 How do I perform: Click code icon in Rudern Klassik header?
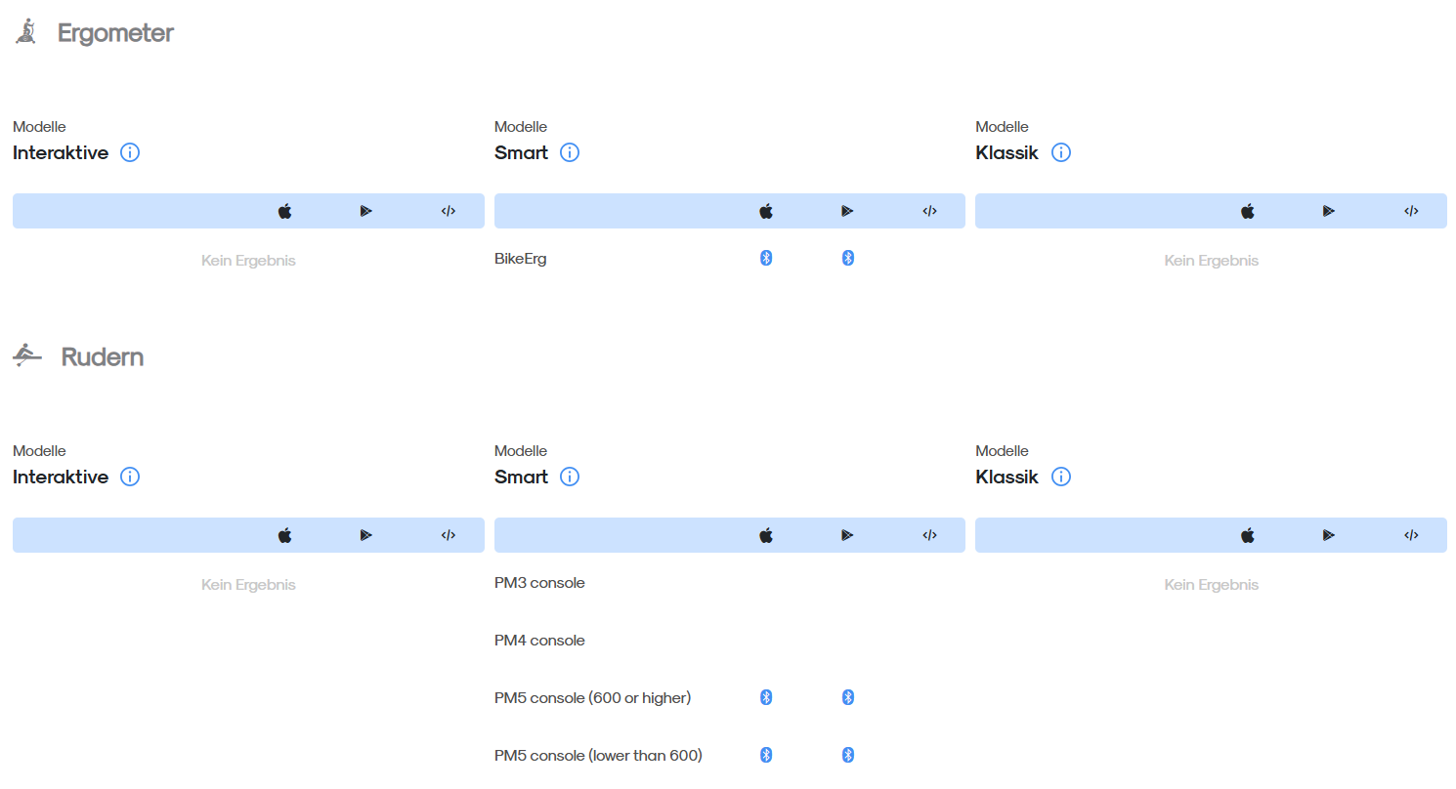click(x=1411, y=535)
